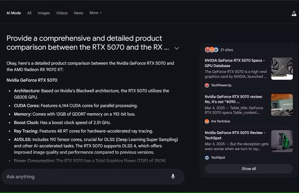
Task: Click the intro sentence starting Okay, here's
Action: pyautogui.click(x=90, y=66)
